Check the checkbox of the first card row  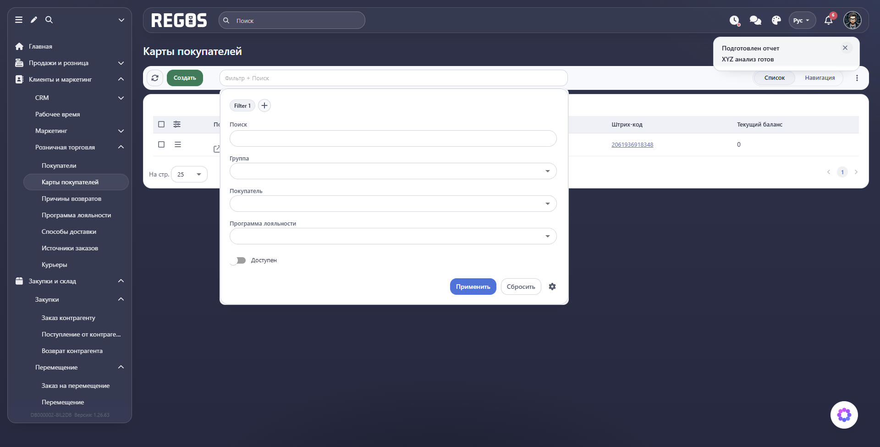161,144
